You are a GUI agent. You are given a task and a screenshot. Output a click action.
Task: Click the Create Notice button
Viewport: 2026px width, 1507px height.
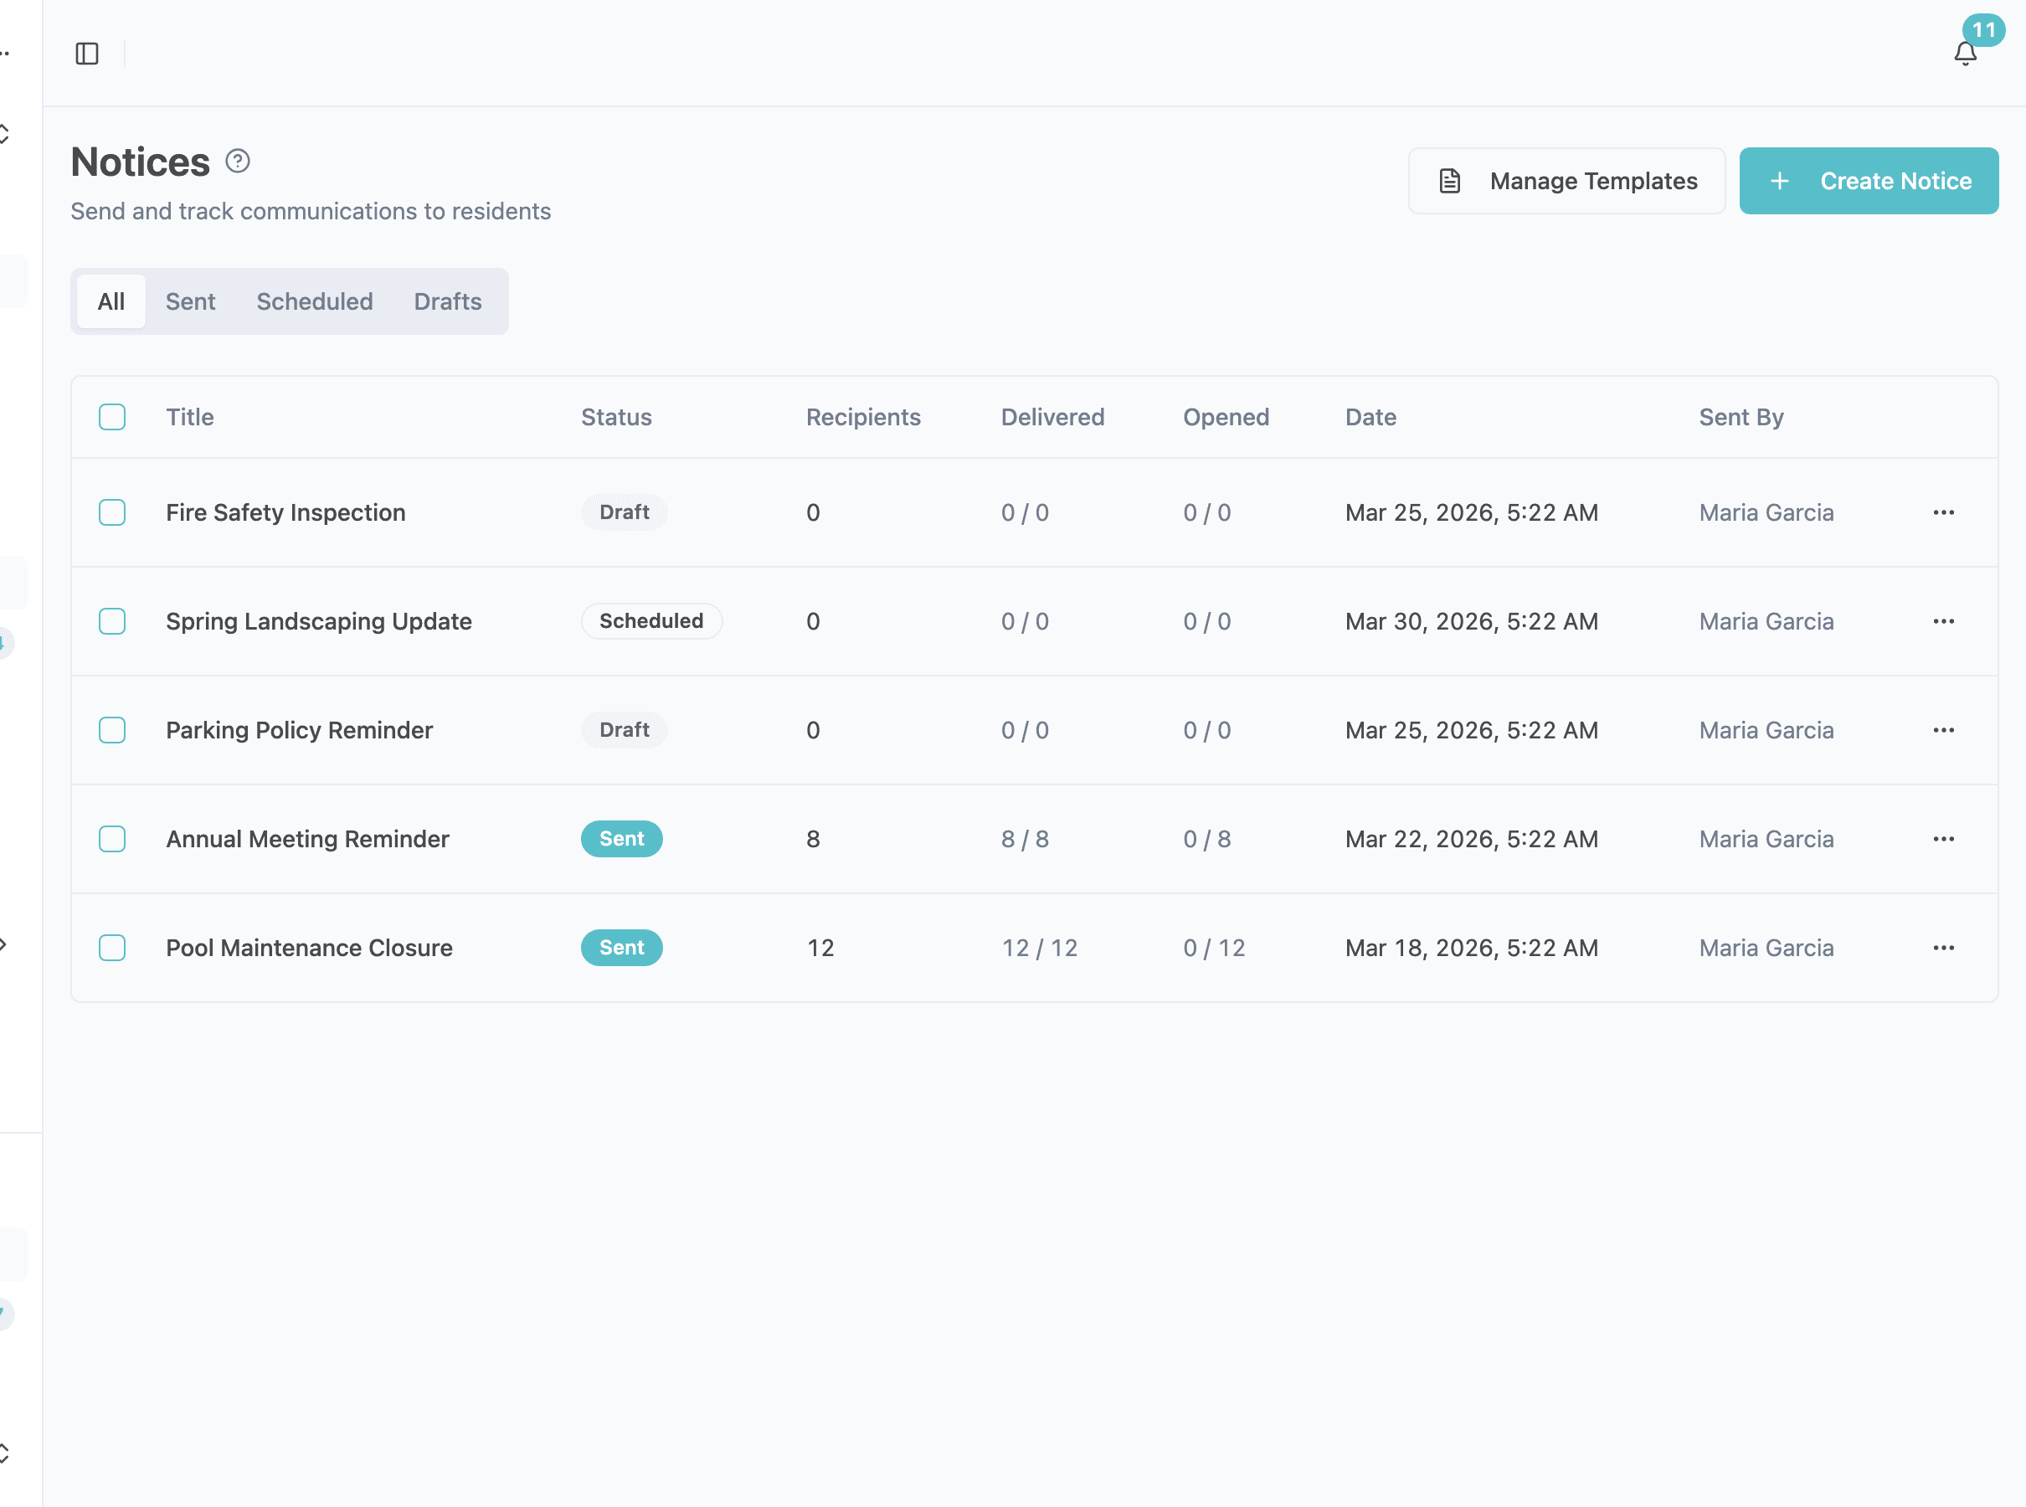tap(1868, 181)
